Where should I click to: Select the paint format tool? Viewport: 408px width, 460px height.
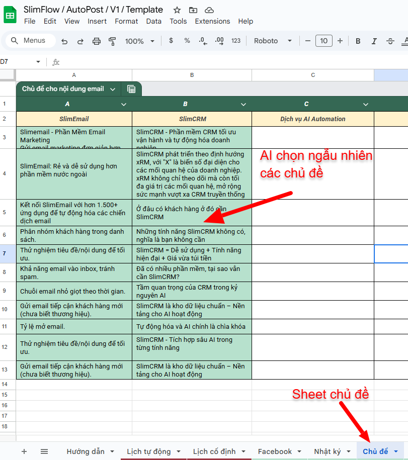[x=112, y=41]
